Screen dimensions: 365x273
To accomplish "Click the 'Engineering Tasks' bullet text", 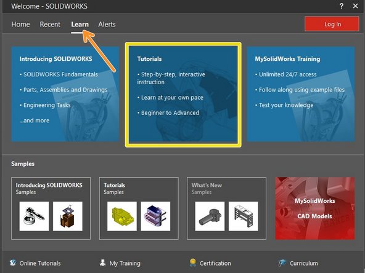I will pyautogui.click(x=47, y=105).
